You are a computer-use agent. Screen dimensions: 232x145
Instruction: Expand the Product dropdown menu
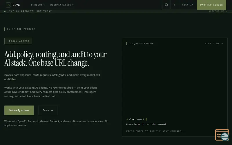point(38,5)
